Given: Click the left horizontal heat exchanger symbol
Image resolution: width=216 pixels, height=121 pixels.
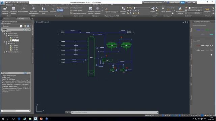Looking at the screenshot, I should (112, 45).
